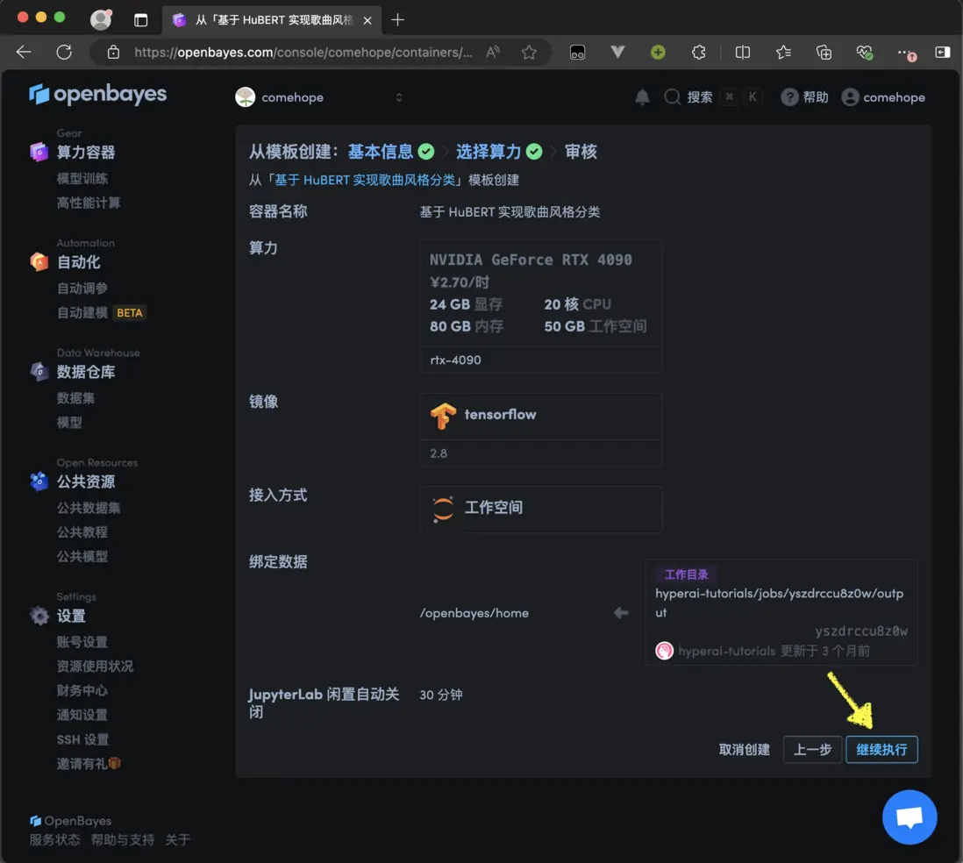Open browser favorites list icon
The height and width of the screenshot is (863, 963).
(783, 53)
